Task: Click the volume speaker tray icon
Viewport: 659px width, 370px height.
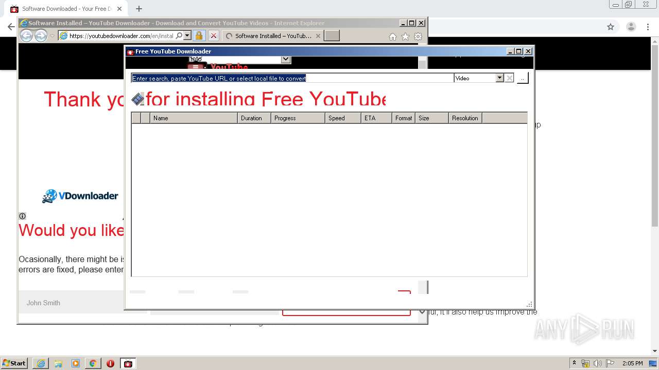Action: 598,363
